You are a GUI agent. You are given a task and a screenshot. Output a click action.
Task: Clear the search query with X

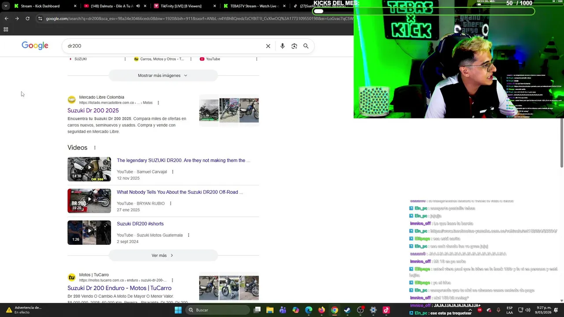pos(268,46)
